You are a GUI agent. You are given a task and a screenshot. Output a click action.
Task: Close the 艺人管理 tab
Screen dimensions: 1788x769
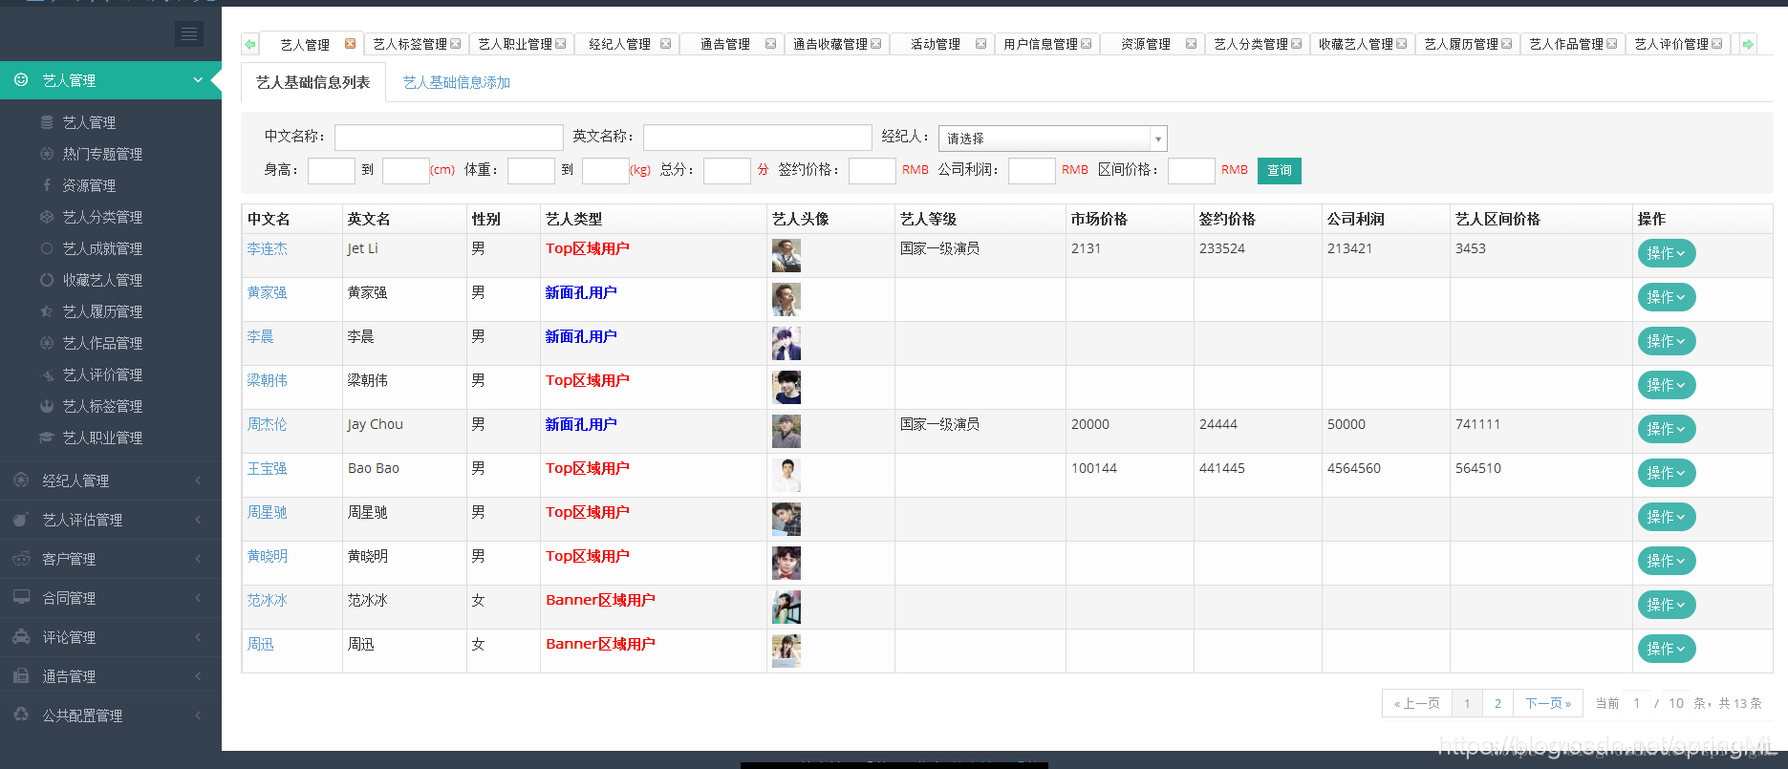(350, 44)
